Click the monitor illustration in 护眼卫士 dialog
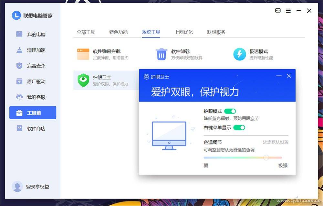 (x=169, y=136)
